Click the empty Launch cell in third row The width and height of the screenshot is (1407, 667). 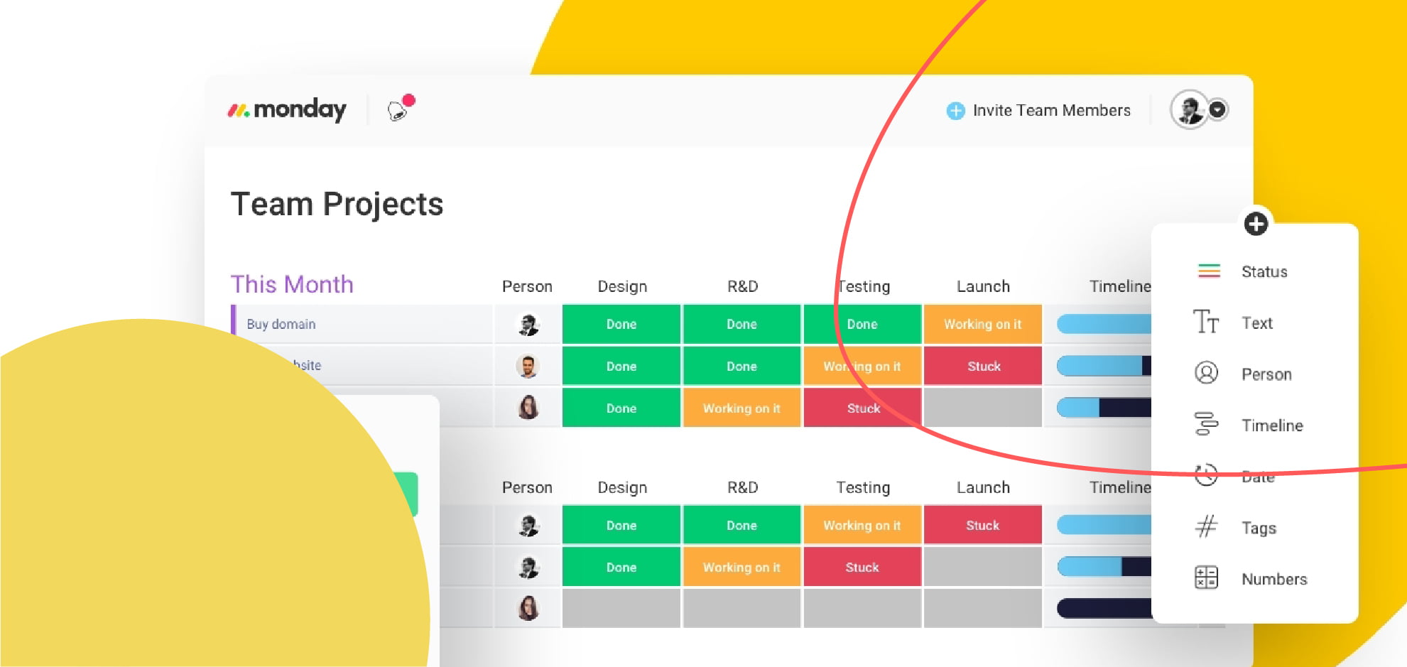pyautogui.click(x=983, y=408)
